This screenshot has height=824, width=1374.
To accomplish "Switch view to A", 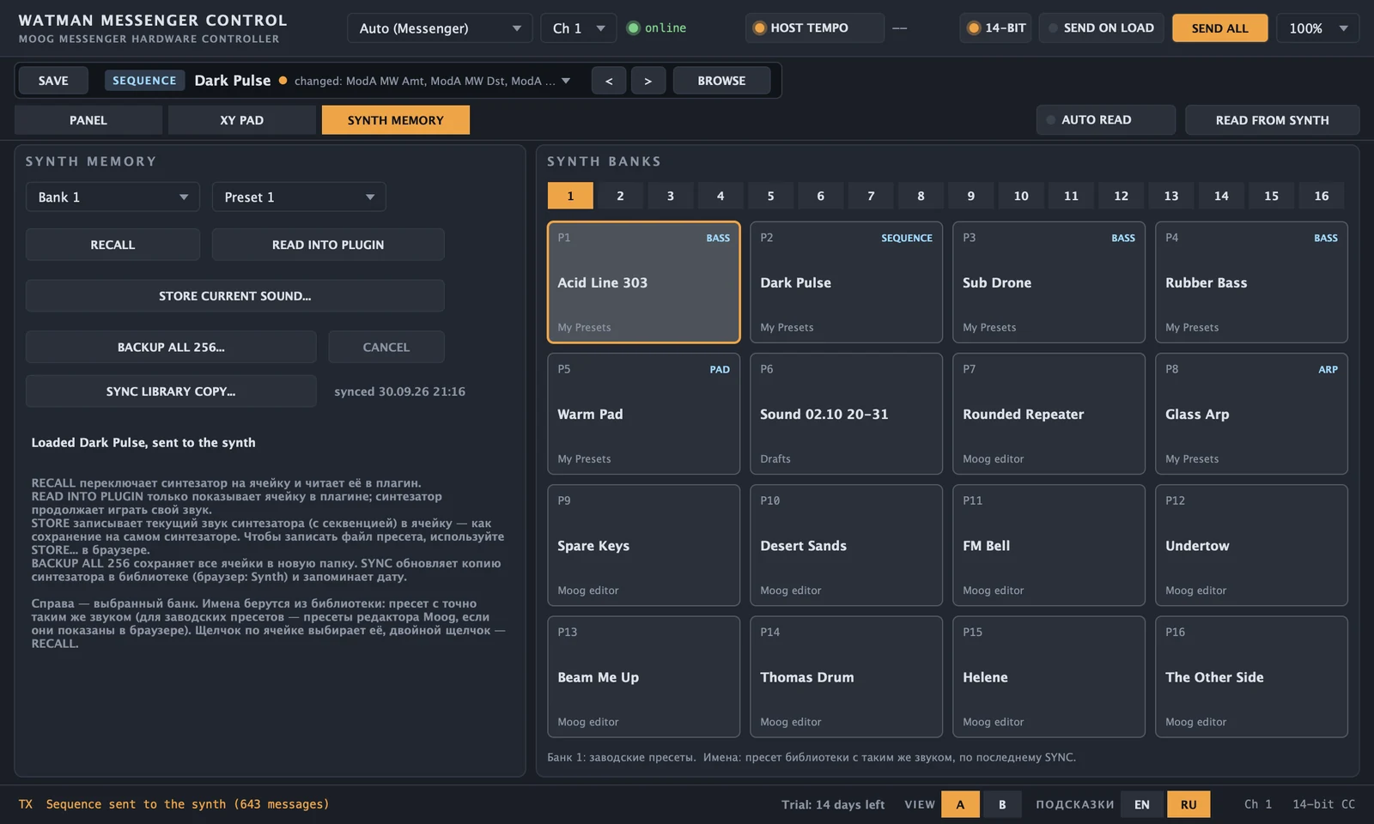I will pos(960,804).
